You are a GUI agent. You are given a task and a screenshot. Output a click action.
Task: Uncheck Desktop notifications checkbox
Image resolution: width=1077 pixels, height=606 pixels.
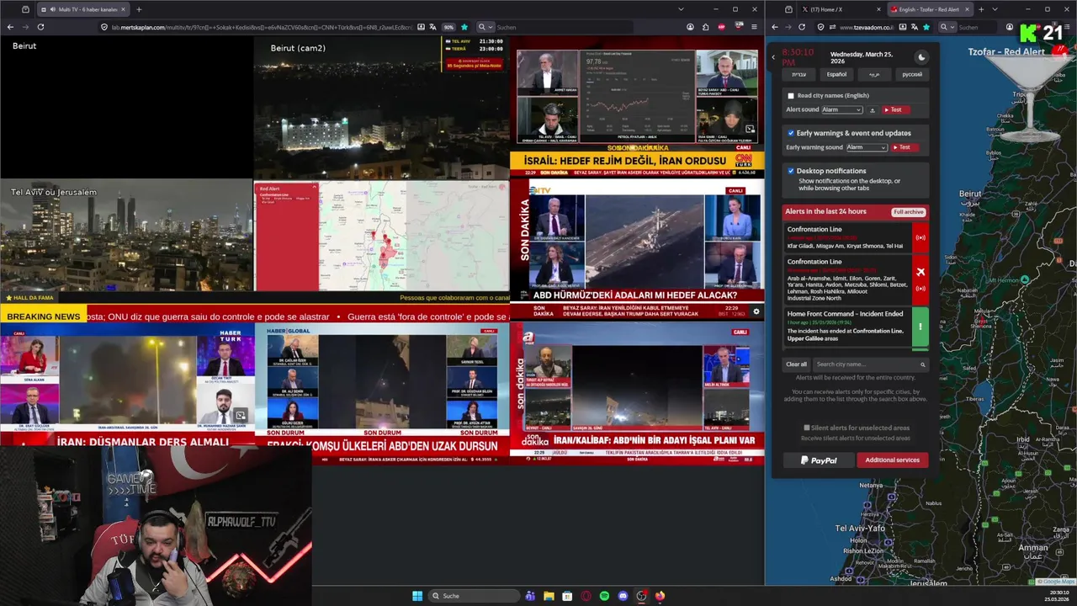791,171
